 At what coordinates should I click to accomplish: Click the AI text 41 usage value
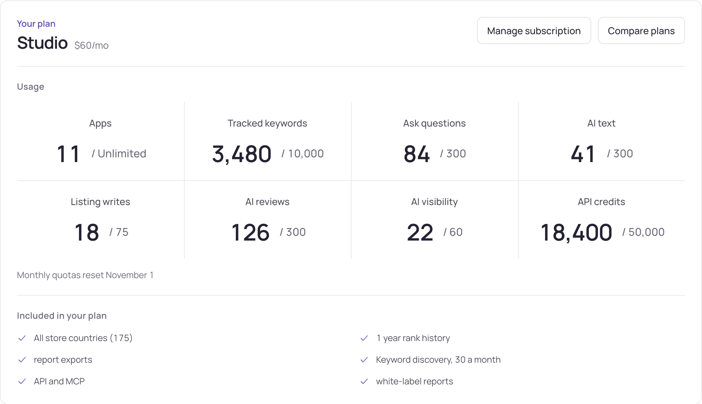[583, 154]
